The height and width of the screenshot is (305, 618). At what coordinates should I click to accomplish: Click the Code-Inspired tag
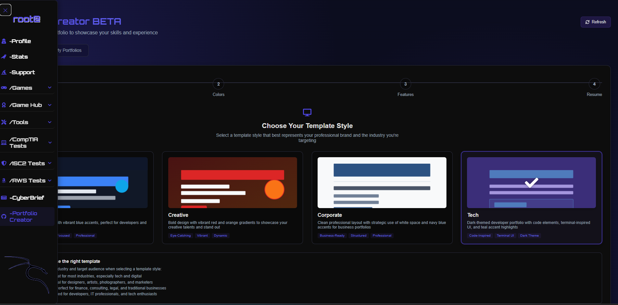[480, 236]
